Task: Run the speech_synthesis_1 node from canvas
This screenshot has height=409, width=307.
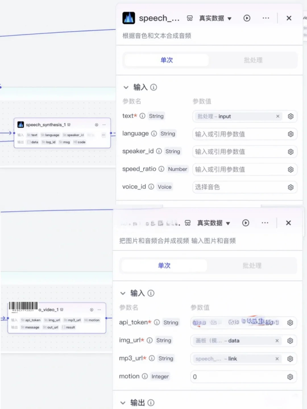Action: point(96,125)
